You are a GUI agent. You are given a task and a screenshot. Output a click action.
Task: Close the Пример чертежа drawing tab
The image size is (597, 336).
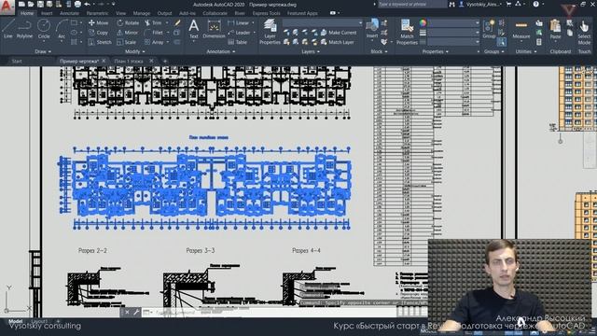click(x=104, y=61)
